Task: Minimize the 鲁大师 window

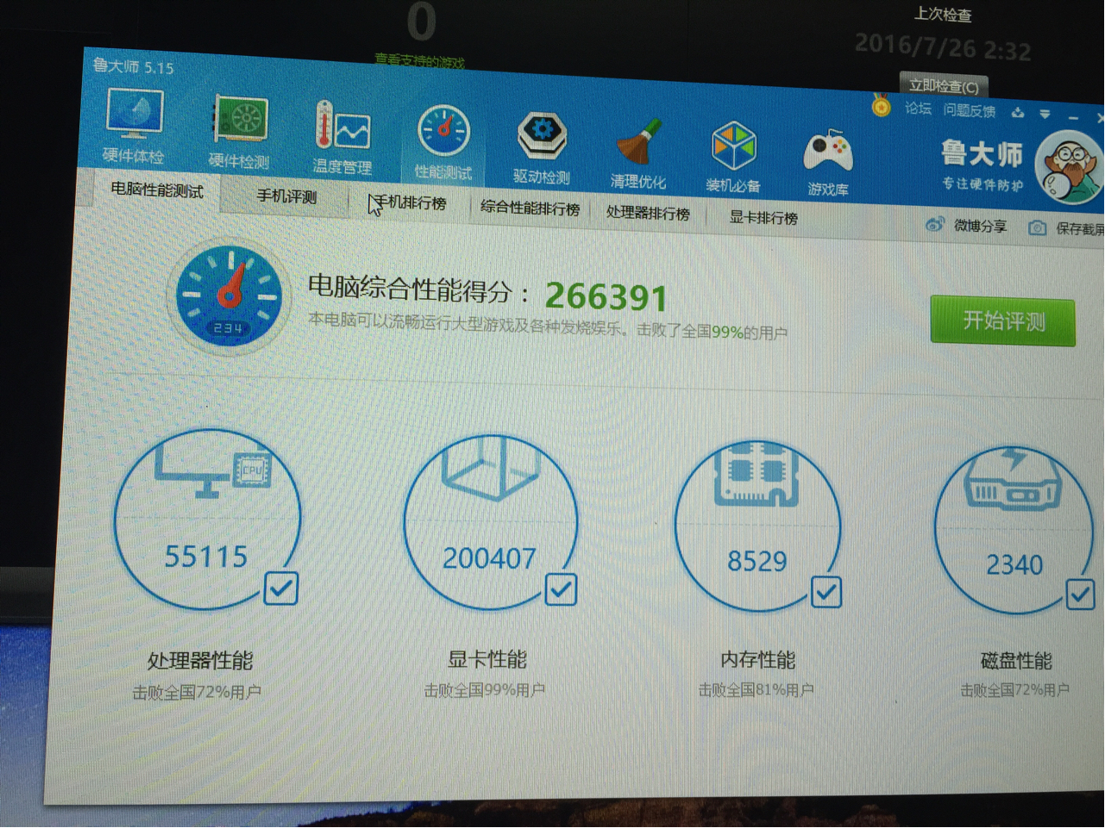Action: pos(1073,116)
